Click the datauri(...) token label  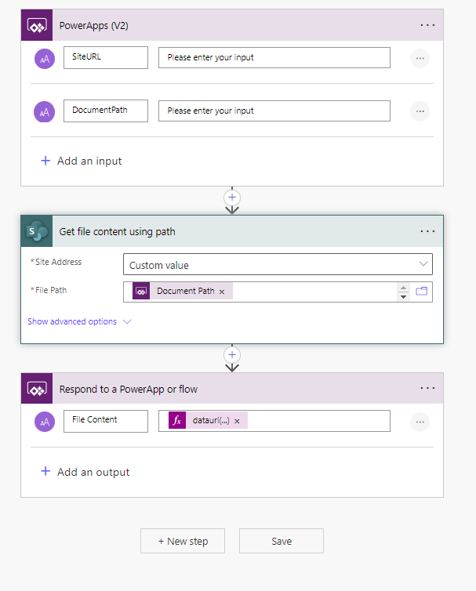pyautogui.click(x=211, y=420)
